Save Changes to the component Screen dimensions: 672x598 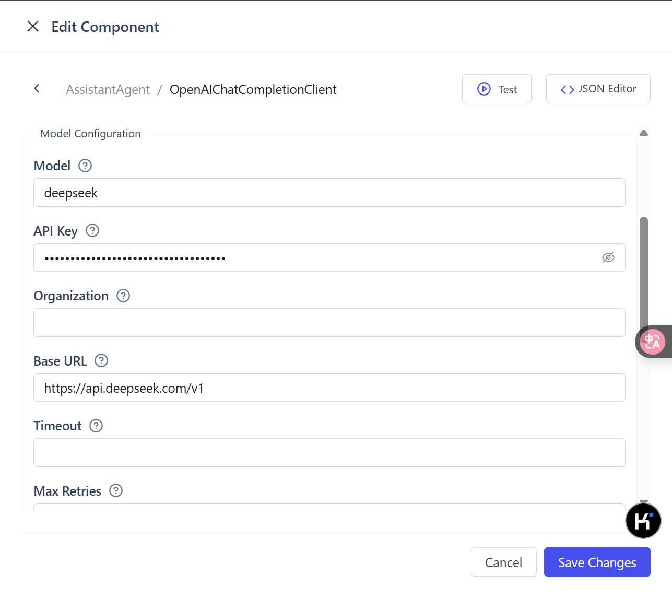click(597, 562)
